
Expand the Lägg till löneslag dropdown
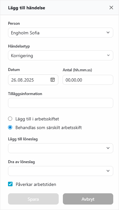pyautogui.click(x=61, y=148)
